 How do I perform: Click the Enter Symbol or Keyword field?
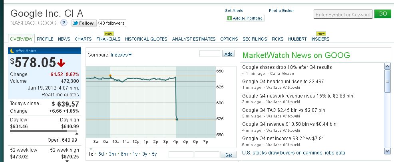[x=343, y=14]
